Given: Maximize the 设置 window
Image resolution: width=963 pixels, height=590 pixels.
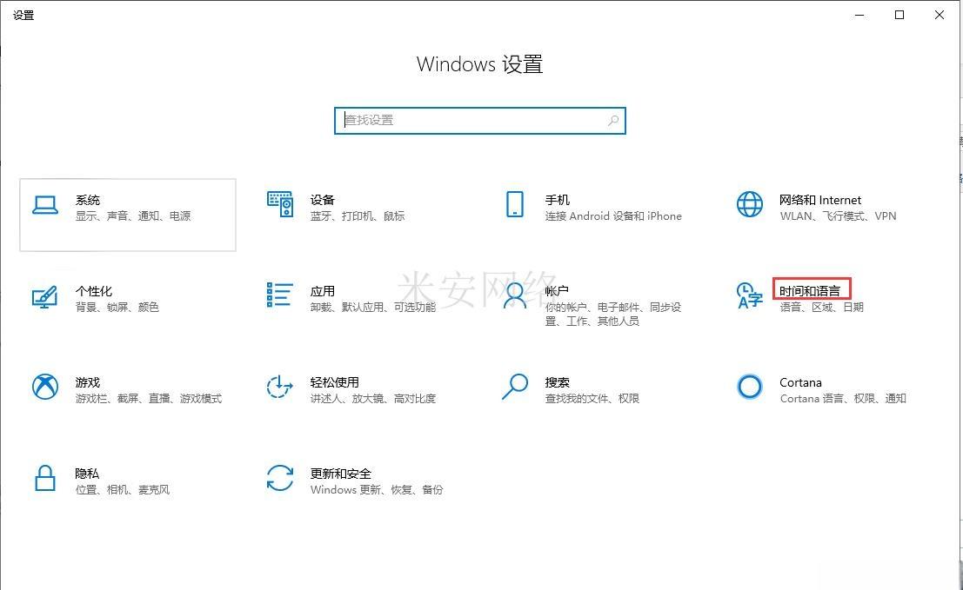Looking at the screenshot, I should click(899, 15).
